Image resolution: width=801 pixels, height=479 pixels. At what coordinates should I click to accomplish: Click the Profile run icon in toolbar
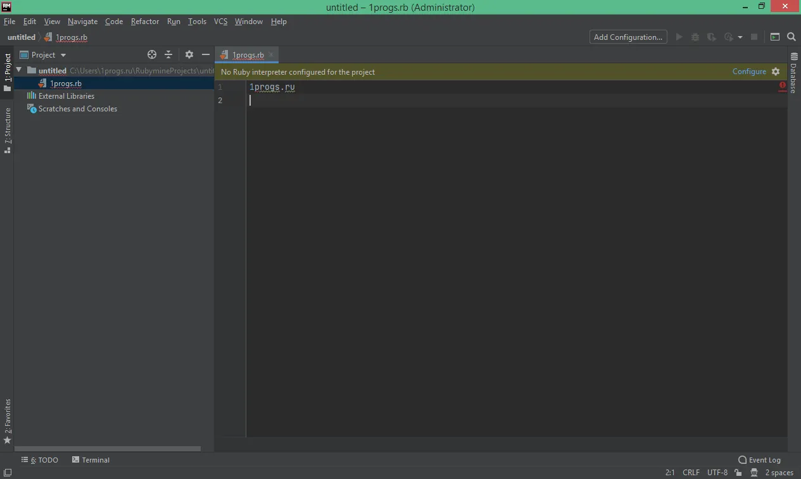point(729,37)
